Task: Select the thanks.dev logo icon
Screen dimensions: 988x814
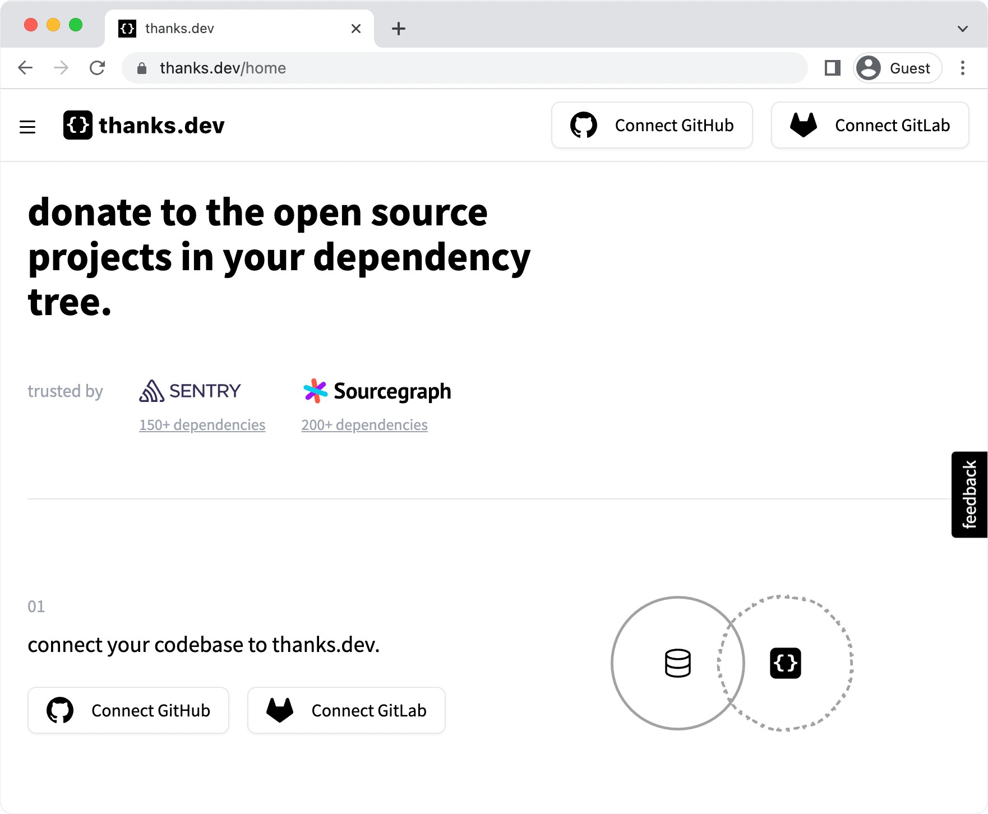Action: tap(78, 126)
